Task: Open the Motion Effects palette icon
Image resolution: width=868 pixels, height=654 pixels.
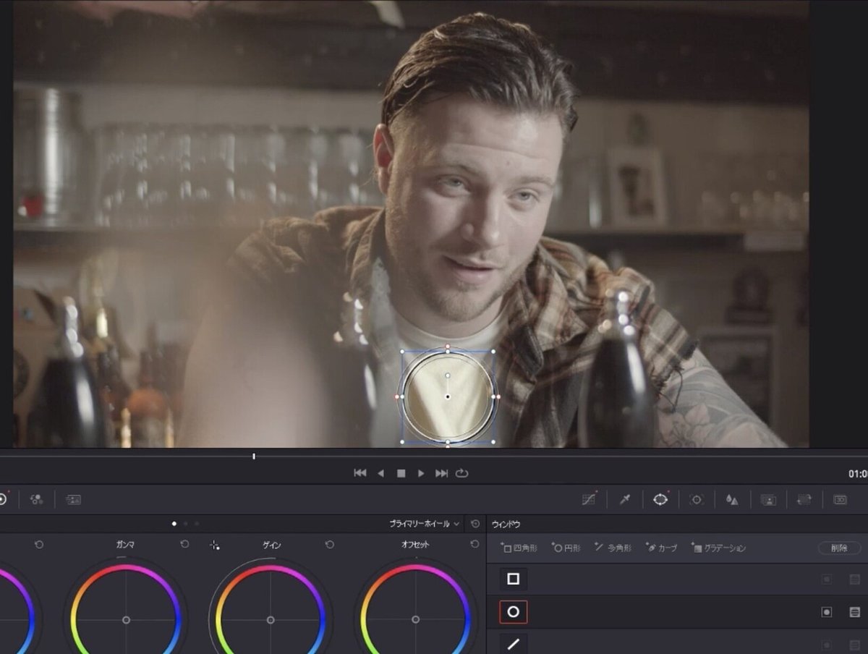Action: (73, 499)
